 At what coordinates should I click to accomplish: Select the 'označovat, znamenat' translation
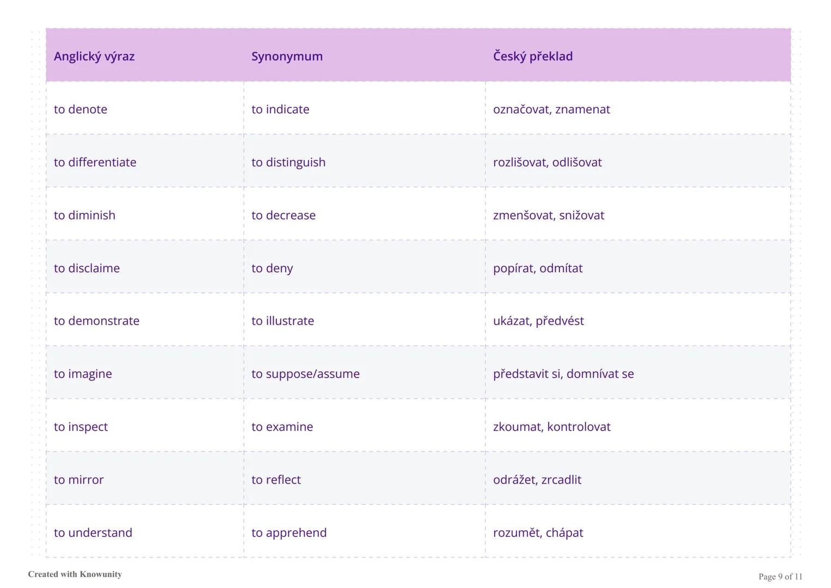[551, 109]
